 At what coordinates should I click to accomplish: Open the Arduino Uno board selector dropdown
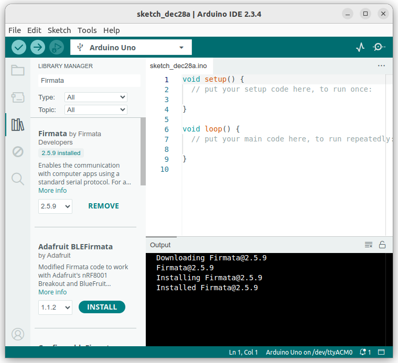131,47
